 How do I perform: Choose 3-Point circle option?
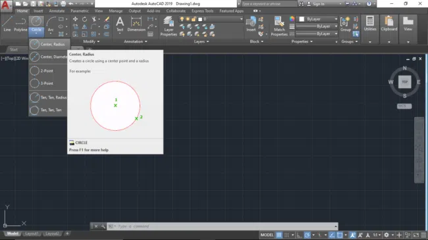[48, 84]
